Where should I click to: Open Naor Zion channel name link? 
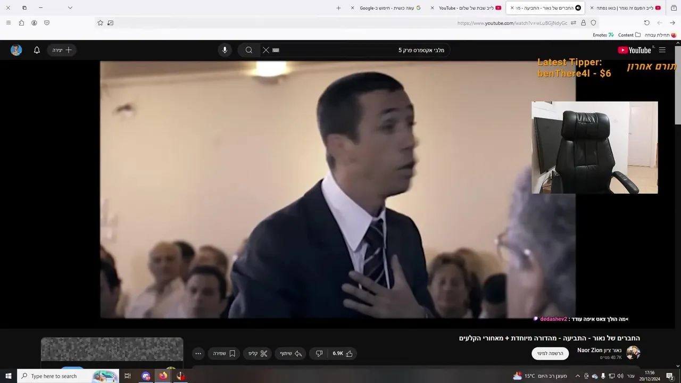pos(599,350)
